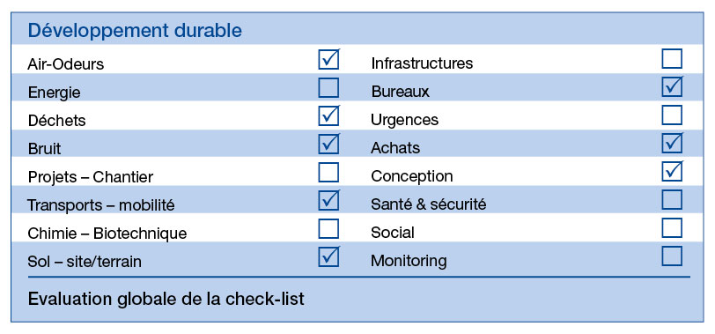Tick the Energie checkbox
The image size is (715, 334).
pos(328,87)
